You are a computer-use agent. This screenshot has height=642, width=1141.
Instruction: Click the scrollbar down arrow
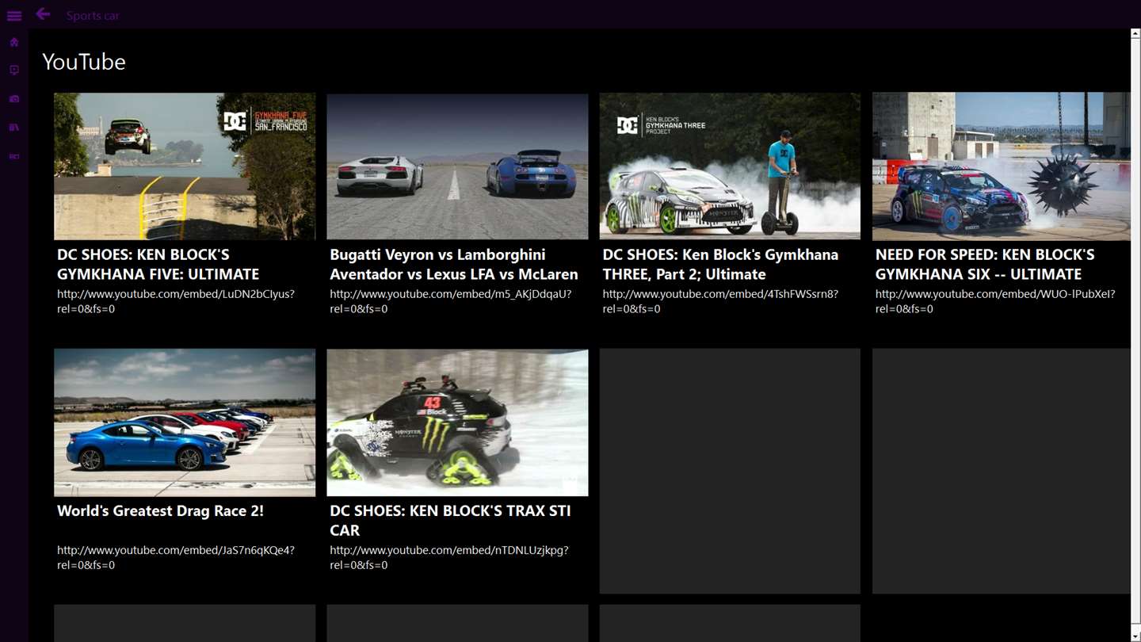tap(1135, 636)
